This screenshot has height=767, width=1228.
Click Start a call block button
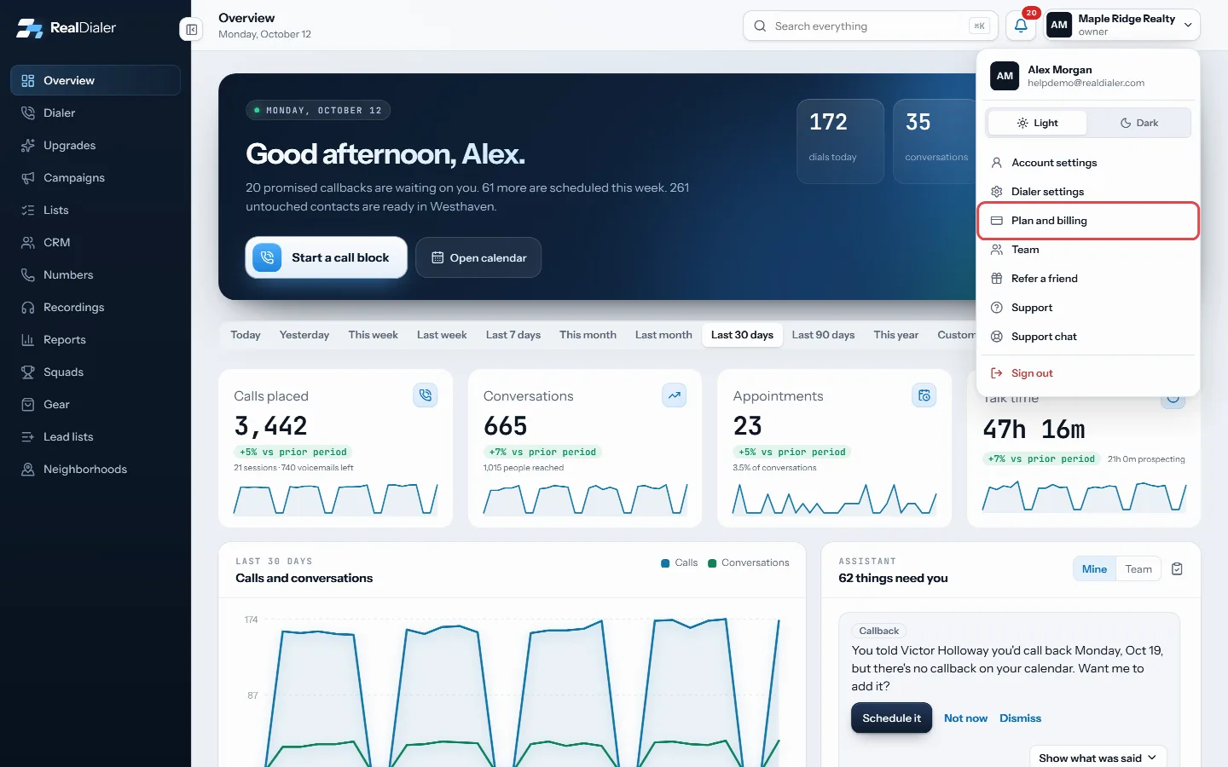click(326, 257)
